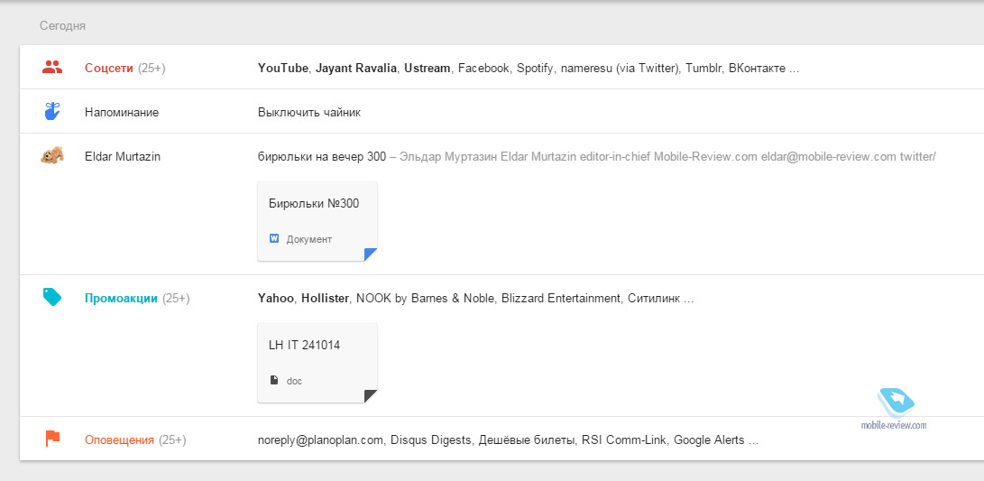Open the LH IT 241014 attachment card

pyautogui.click(x=317, y=362)
